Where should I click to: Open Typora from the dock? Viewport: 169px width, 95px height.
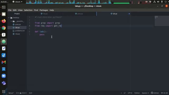click(x=4, y=35)
